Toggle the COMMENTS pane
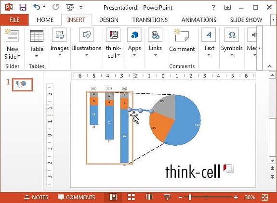This screenshot has width=277, height=203. 77,197
